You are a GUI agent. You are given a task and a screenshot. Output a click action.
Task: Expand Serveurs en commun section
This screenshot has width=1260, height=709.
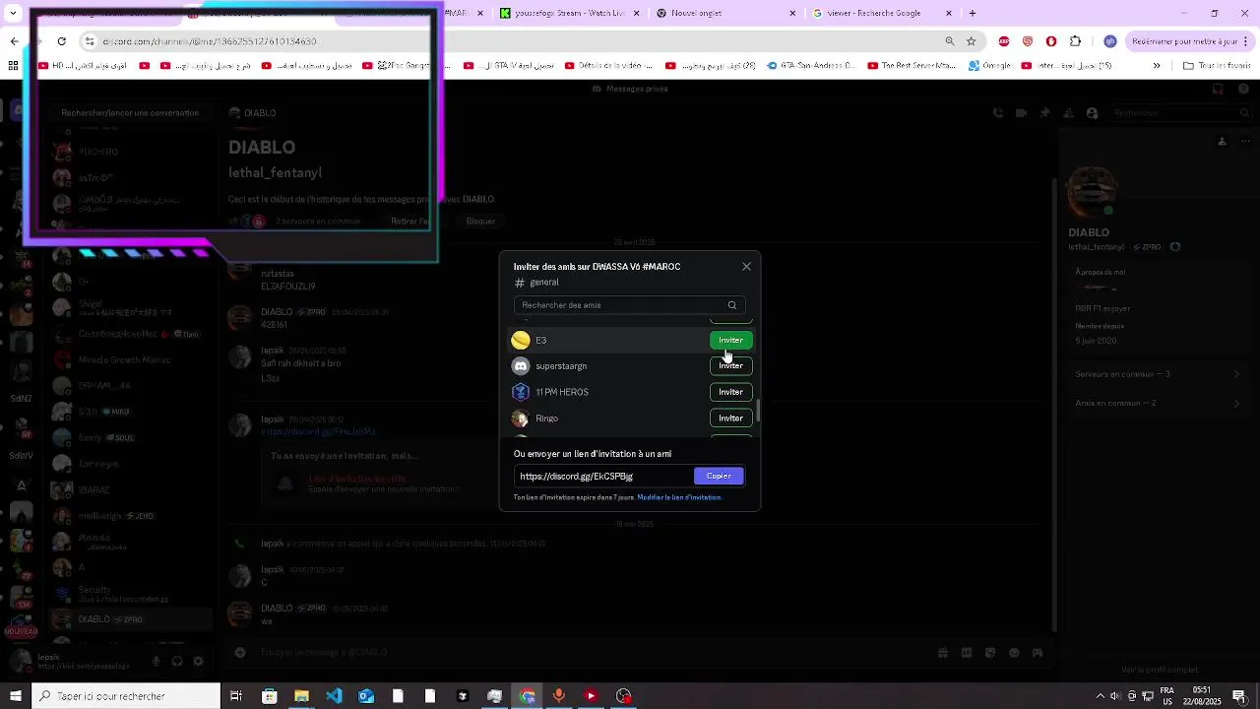click(x=1157, y=374)
